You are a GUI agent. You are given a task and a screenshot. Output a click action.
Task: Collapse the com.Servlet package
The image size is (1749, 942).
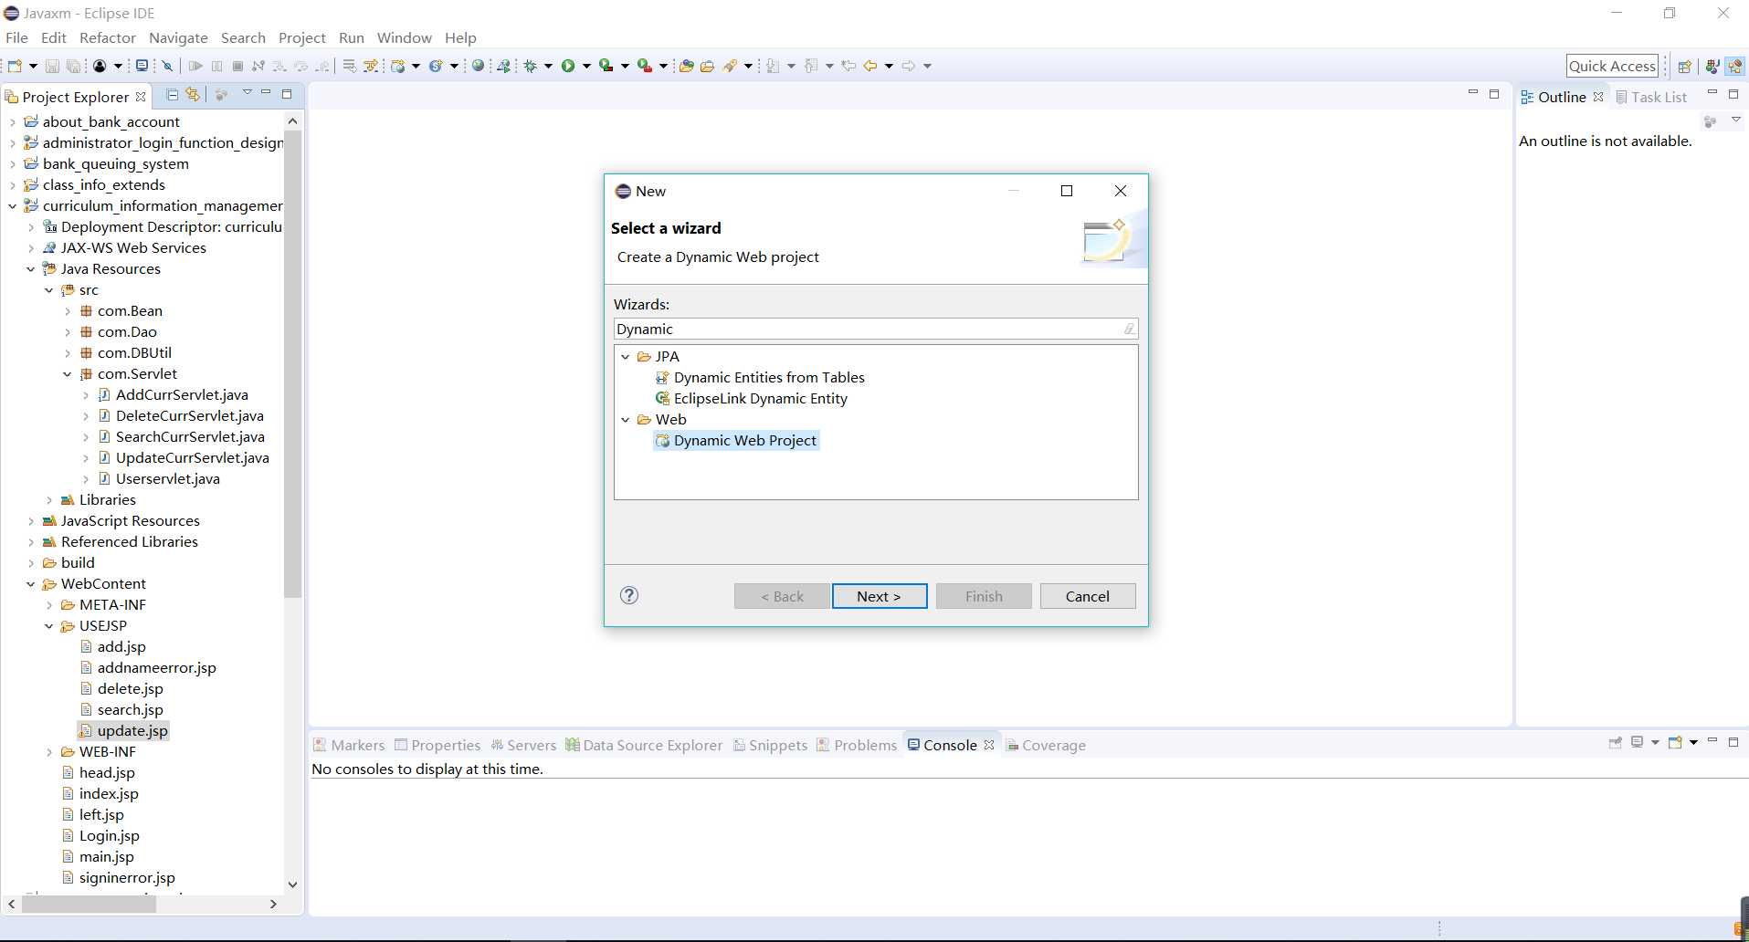68,374
